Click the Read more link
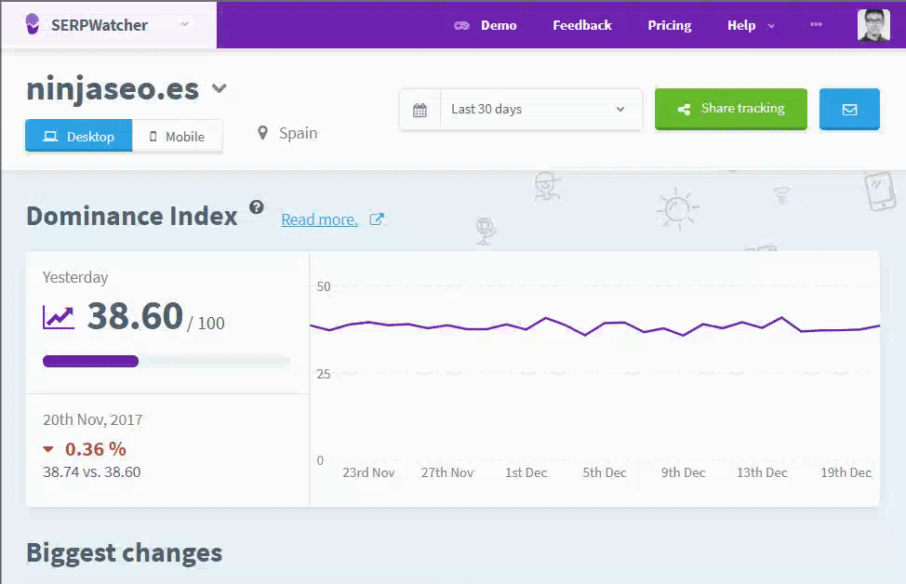This screenshot has width=906, height=584. click(x=319, y=219)
